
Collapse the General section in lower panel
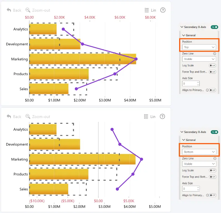pos(184,140)
